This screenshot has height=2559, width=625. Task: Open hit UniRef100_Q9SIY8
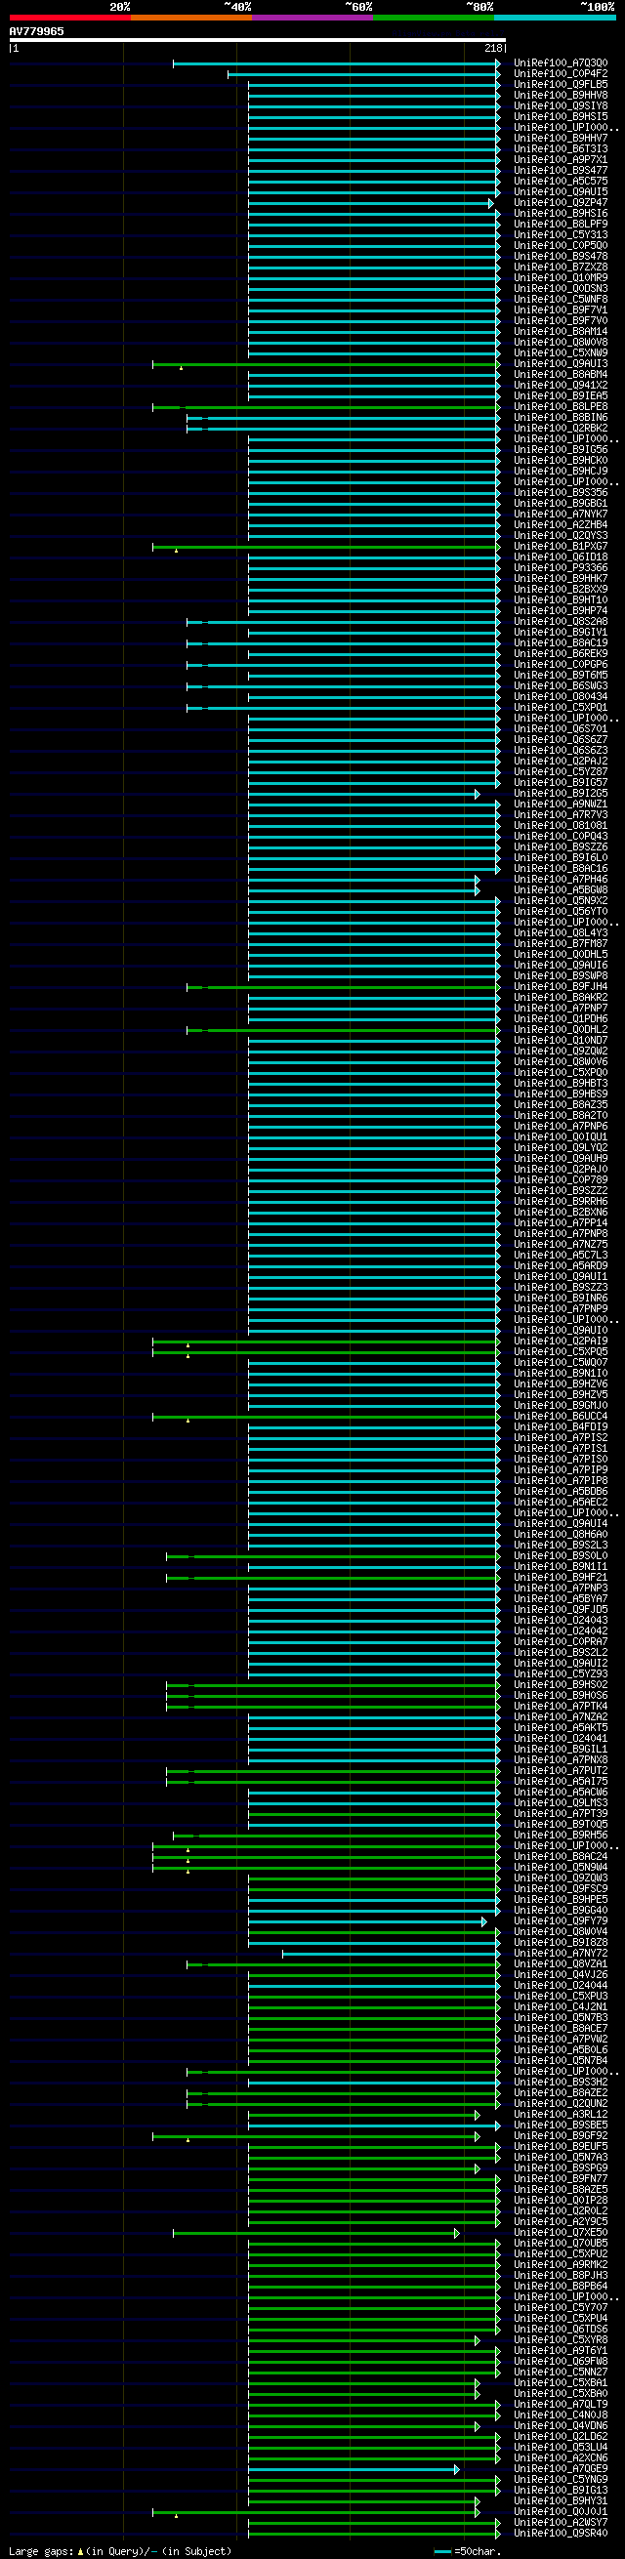[561, 106]
